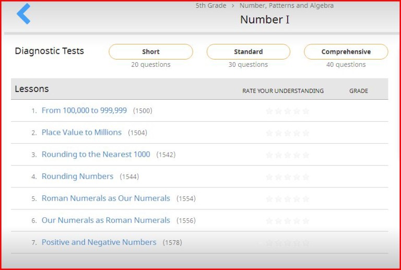Rate Place Value to Millions five stars
This screenshot has width=401, height=270.
306,133
